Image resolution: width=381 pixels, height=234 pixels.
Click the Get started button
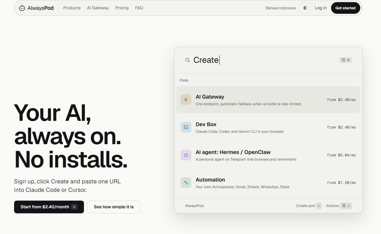345,8
